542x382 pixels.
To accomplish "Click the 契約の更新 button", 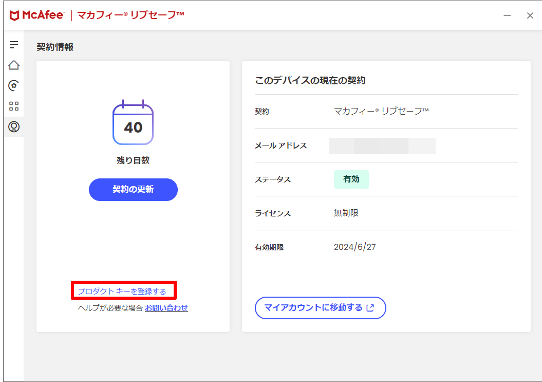I will 133,190.
